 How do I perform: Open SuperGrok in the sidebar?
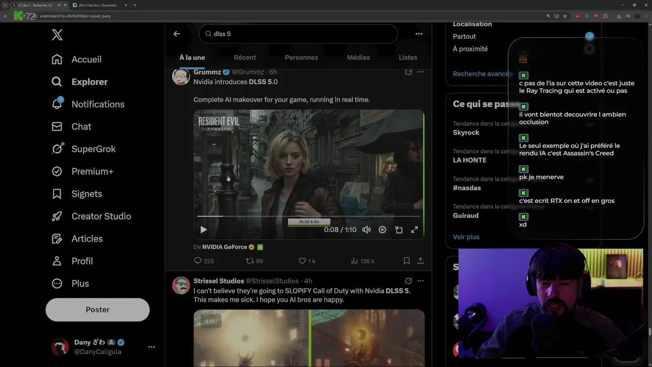84,149
